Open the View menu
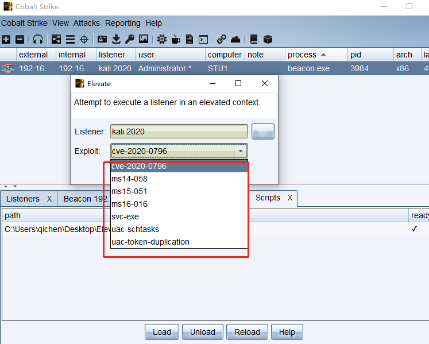Viewport: 429px width, 344px height. pos(60,23)
